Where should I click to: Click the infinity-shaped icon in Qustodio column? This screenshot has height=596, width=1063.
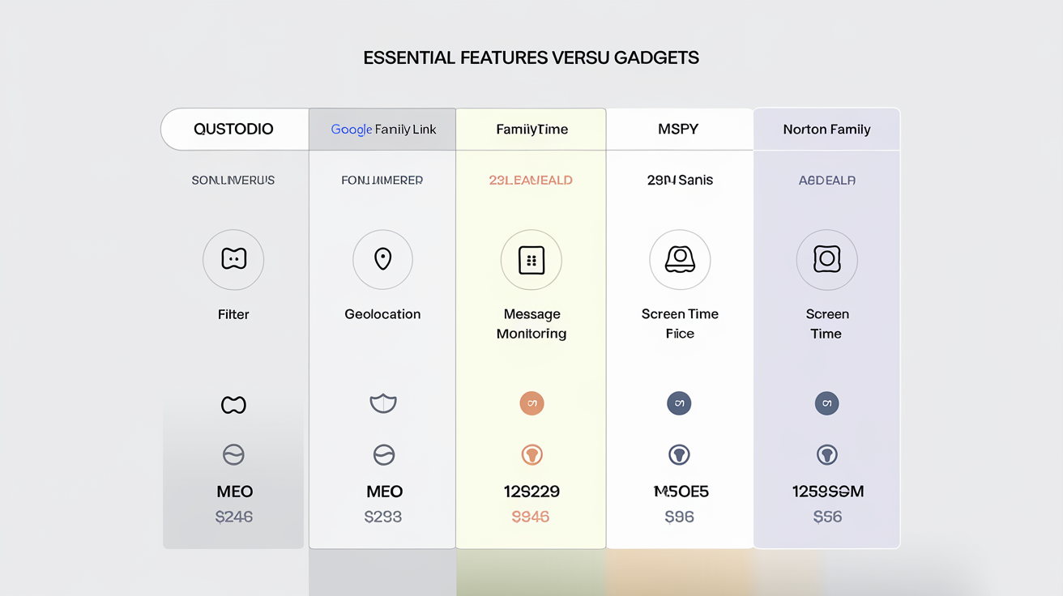point(233,405)
